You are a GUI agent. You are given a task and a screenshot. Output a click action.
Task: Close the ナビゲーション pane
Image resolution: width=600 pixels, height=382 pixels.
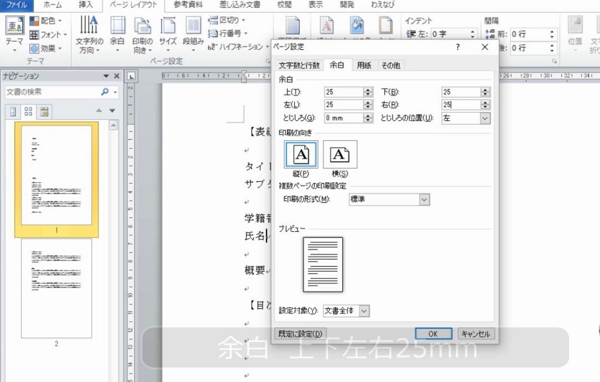point(117,76)
